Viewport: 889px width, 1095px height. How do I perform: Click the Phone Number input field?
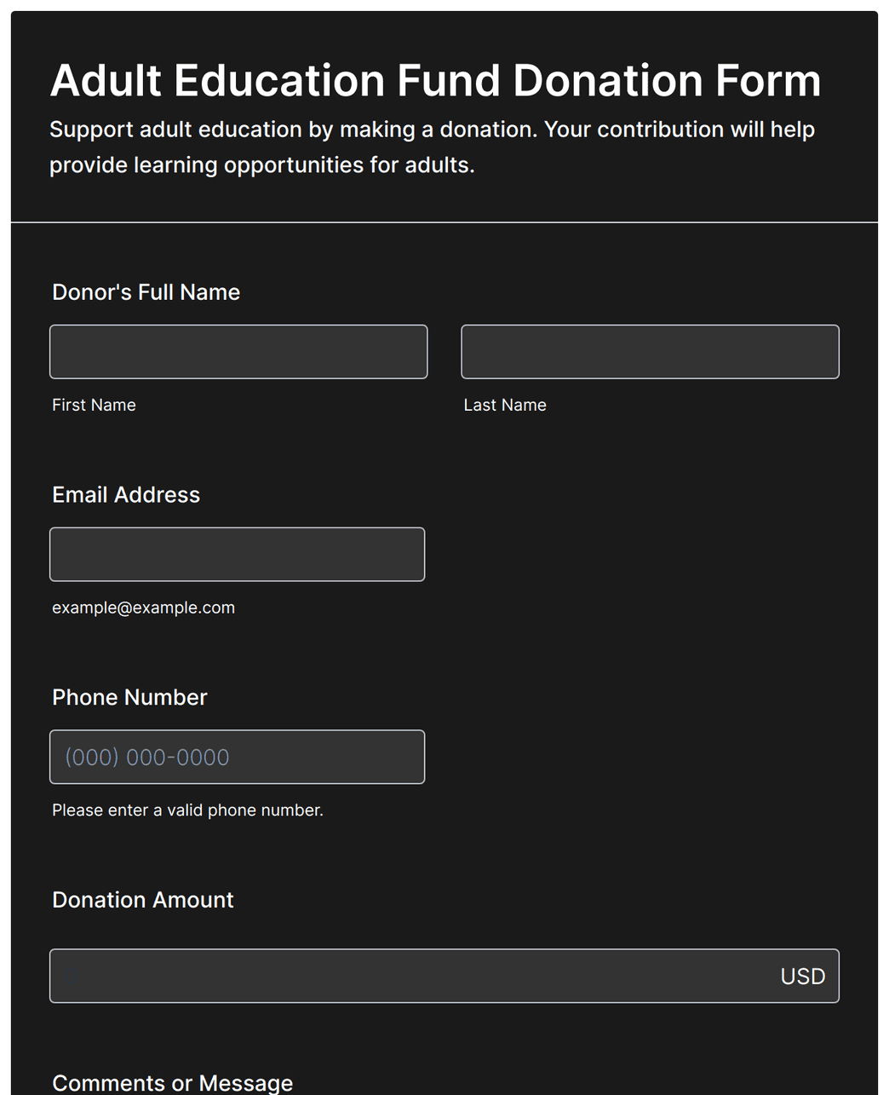tap(237, 757)
